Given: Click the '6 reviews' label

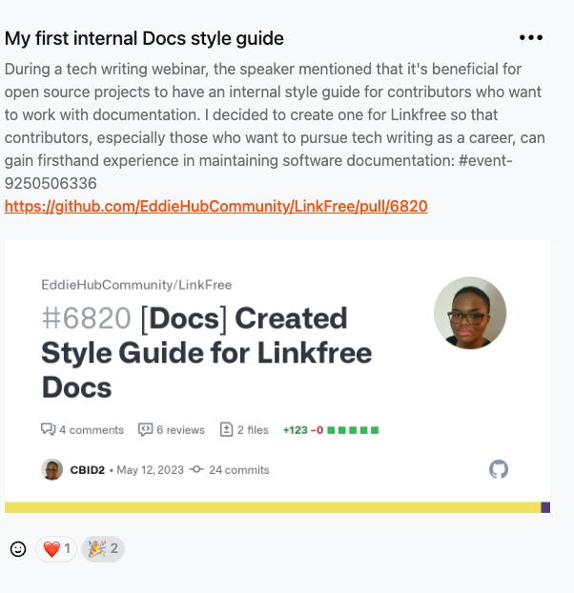Looking at the screenshot, I should [x=181, y=430].
